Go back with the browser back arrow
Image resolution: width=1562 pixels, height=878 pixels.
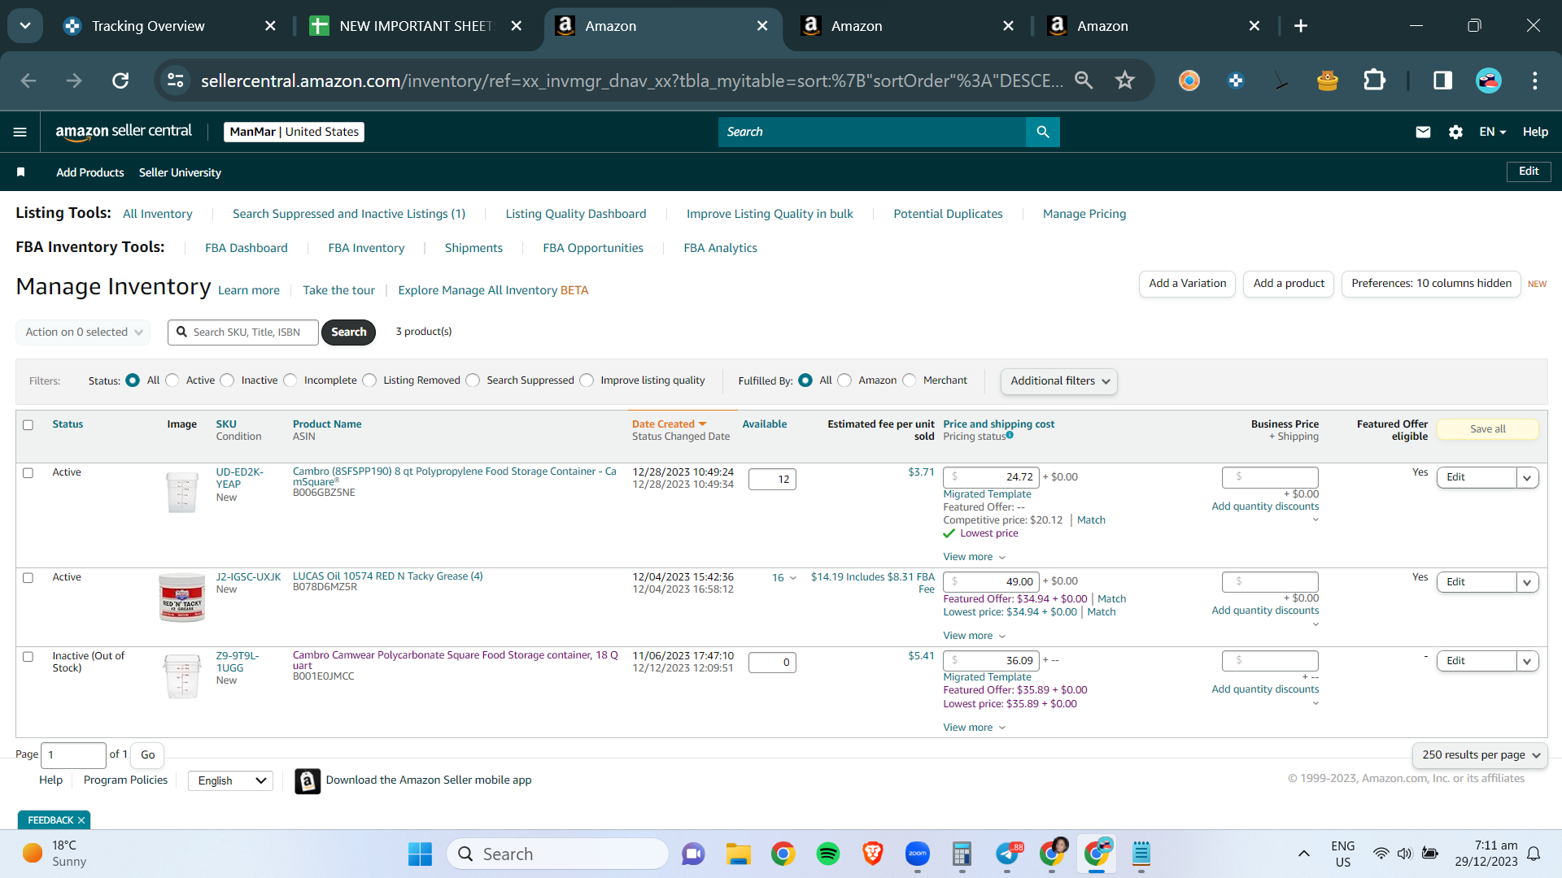pos(28,80)
